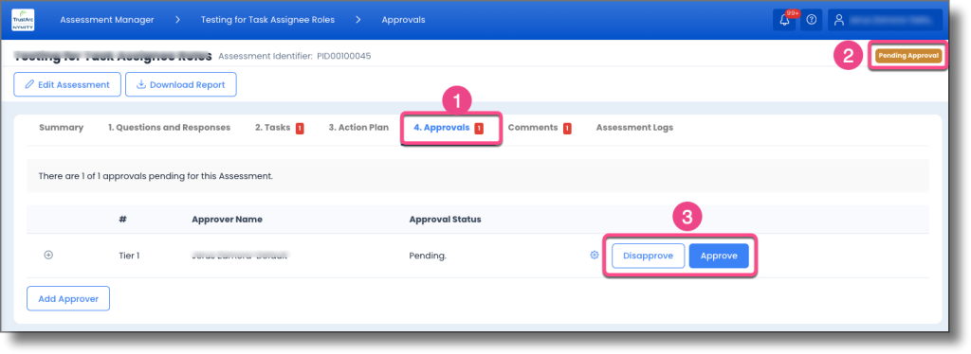This screenshot has height=354, width=971.
Task: Click the Approver Name column header
Action: point(228,220)
